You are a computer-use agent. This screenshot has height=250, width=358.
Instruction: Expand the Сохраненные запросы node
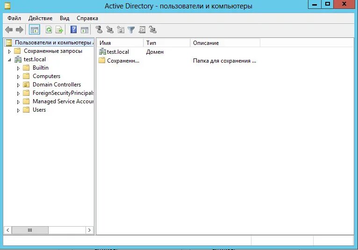(x=9, y=51)
